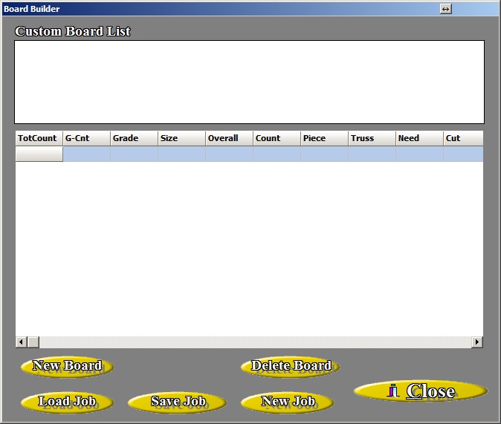501x424 pixels.
Task: Open the Load Job dialog
Action: pyautogui.click(x=67, y=402)
